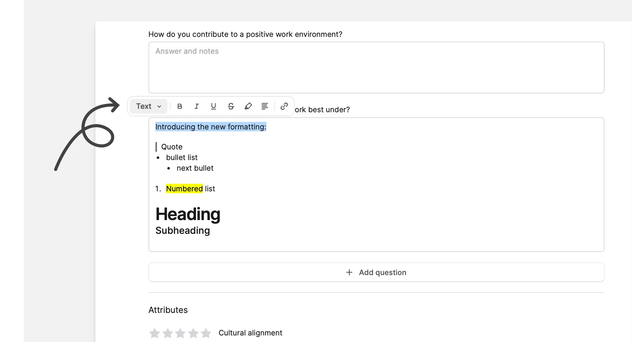Open text alignment options
The width and height of the screenshot is (632, 342).
coord(265,106)
